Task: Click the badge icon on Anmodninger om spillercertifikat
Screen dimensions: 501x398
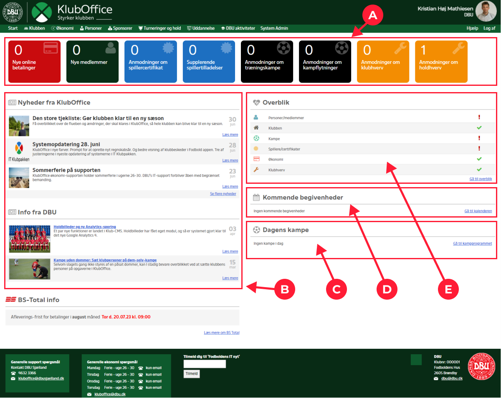Action: point(168,48)
